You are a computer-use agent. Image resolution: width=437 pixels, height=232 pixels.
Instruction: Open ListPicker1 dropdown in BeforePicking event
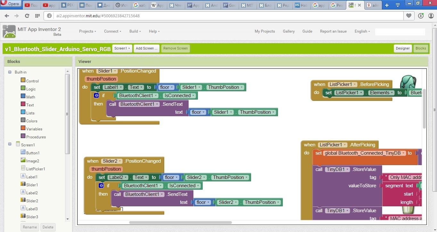[342, 84]
